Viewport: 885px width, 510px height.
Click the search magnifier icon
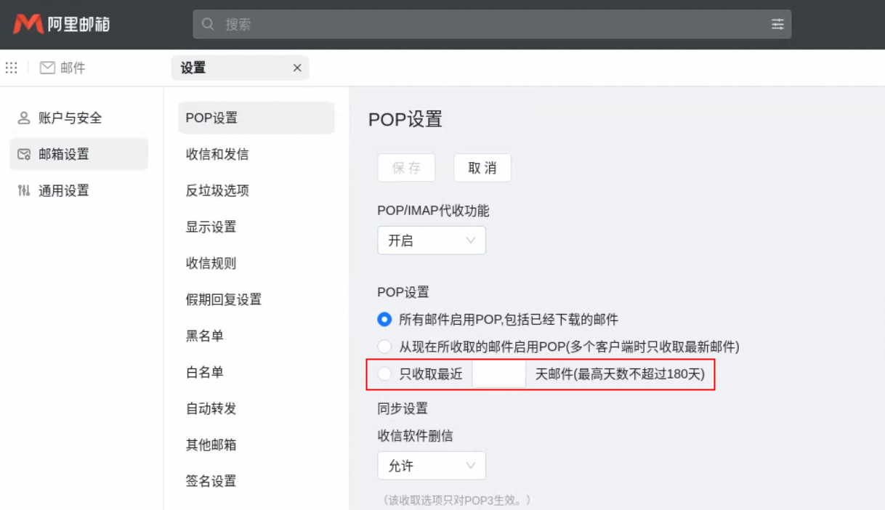pos(209,24)
